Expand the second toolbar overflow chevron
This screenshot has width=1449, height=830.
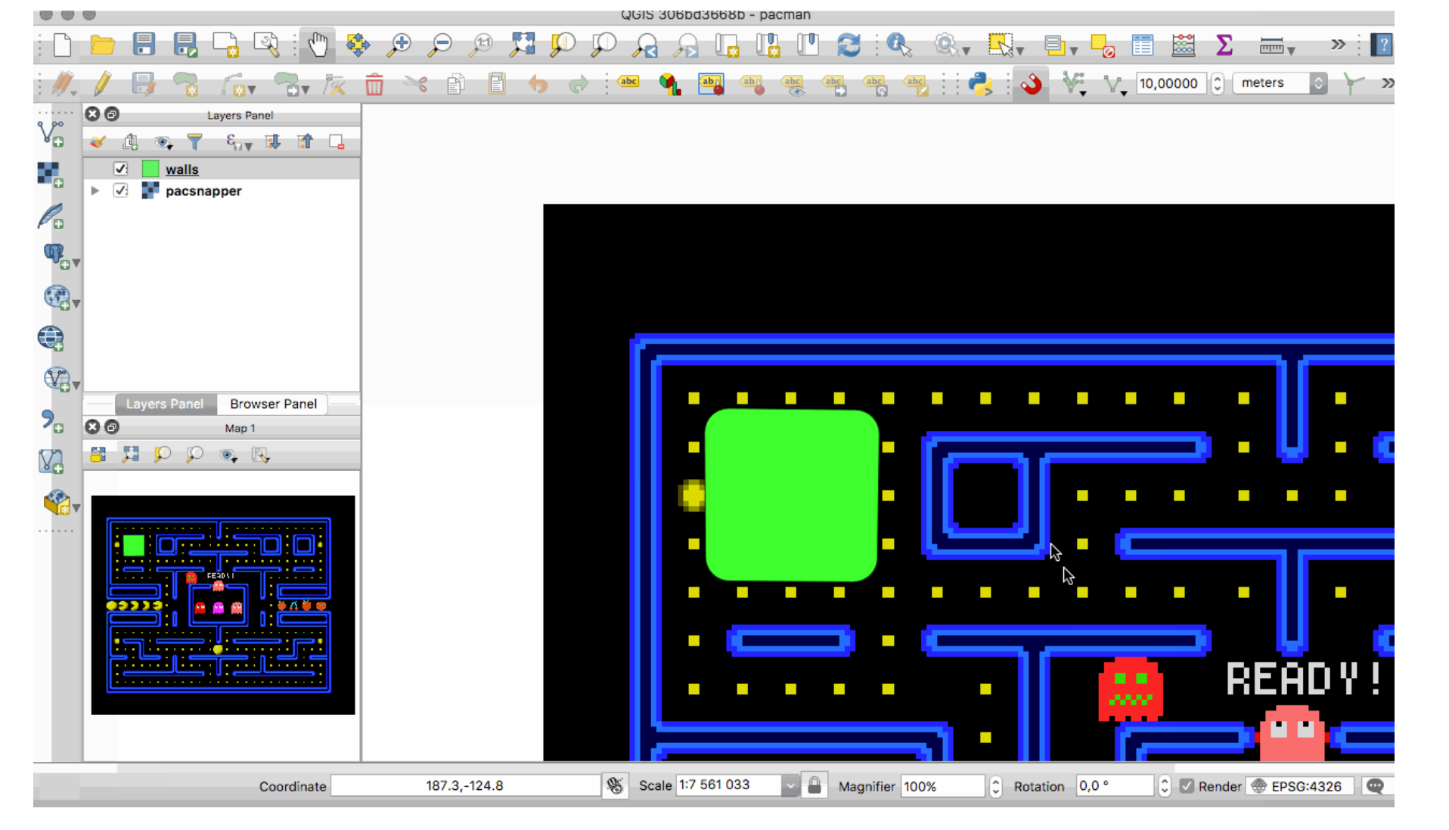(1388, 83)
